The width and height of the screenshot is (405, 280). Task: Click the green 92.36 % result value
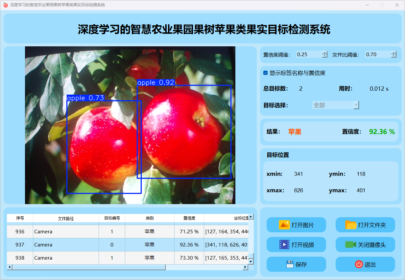click(x=382, y=132)
